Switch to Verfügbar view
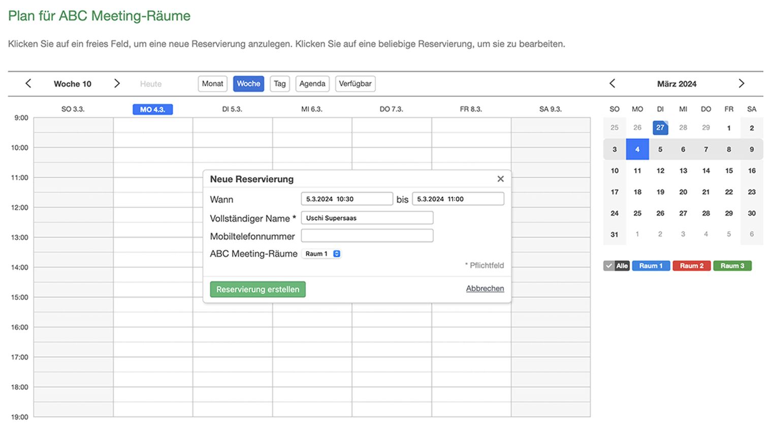 click(x=355, y=84)
